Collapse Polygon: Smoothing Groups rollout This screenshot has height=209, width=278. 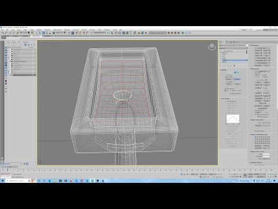click(259, 134)
